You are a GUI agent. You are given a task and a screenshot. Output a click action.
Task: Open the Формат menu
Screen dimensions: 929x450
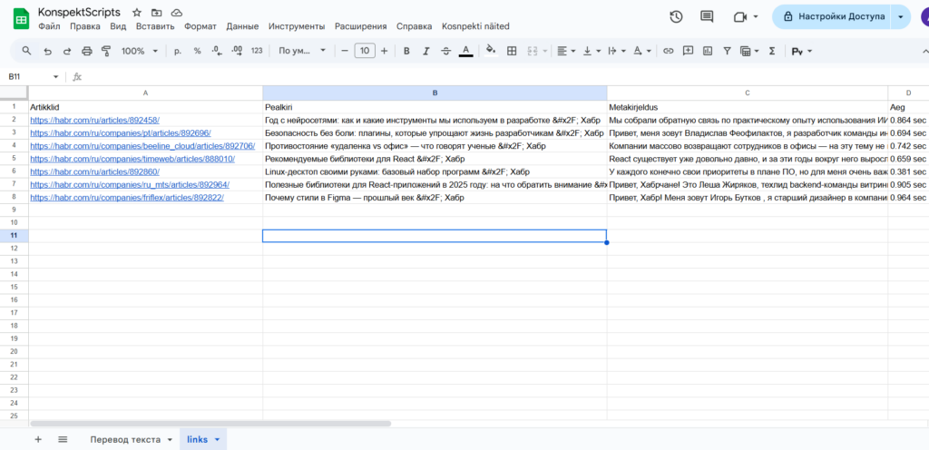[200, 26]
